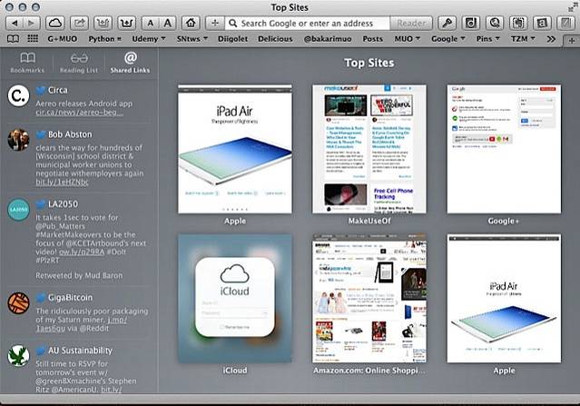580x406 pixels.
Task: Click Bob Abston's profile photo
Action: (18, 140)
